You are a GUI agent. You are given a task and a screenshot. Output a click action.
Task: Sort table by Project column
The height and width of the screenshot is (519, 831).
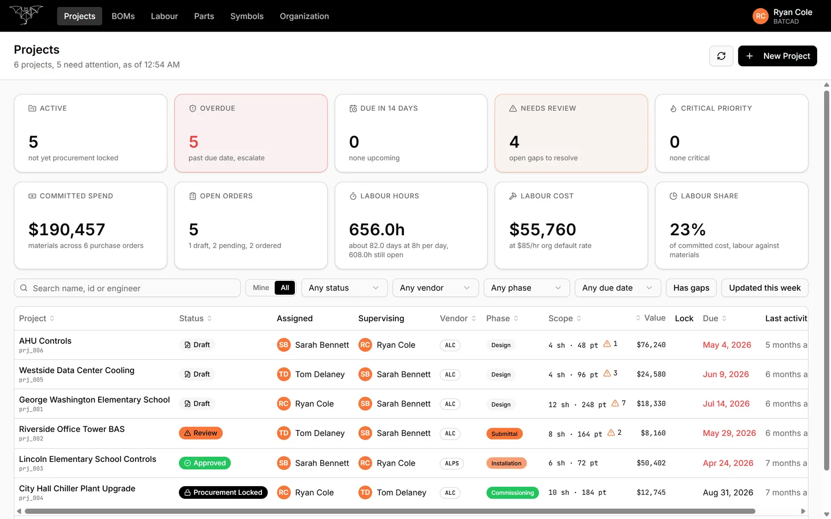pyautogui.click(x=37, y=318)
